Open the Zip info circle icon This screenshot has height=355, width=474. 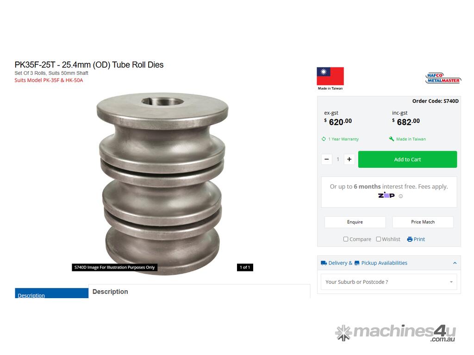pyautogui.click(x=400, y=196)
